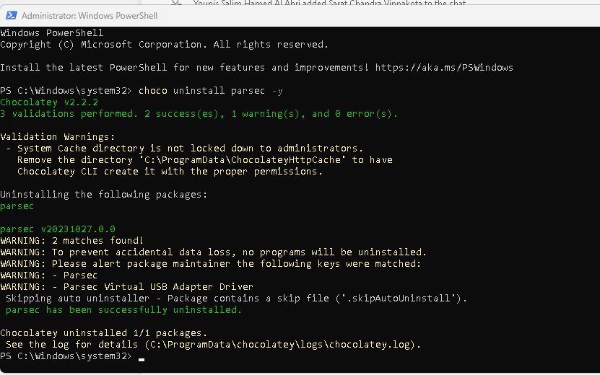Click the 'Please alert package maintainer' warning line

point(210,264)
